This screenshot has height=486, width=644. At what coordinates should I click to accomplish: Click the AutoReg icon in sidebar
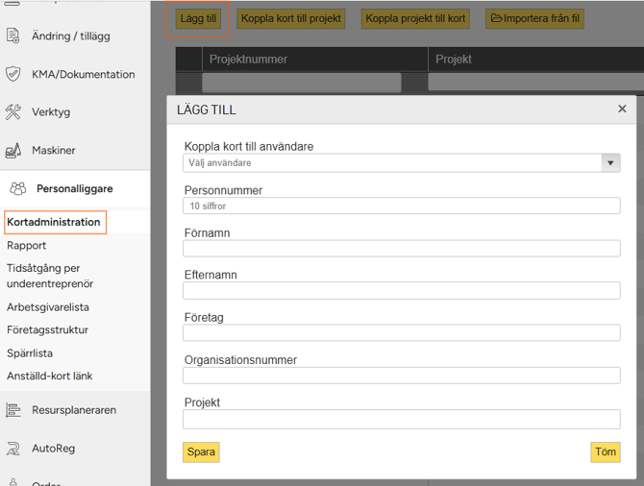pyautogui.click(x=13, y=449)
